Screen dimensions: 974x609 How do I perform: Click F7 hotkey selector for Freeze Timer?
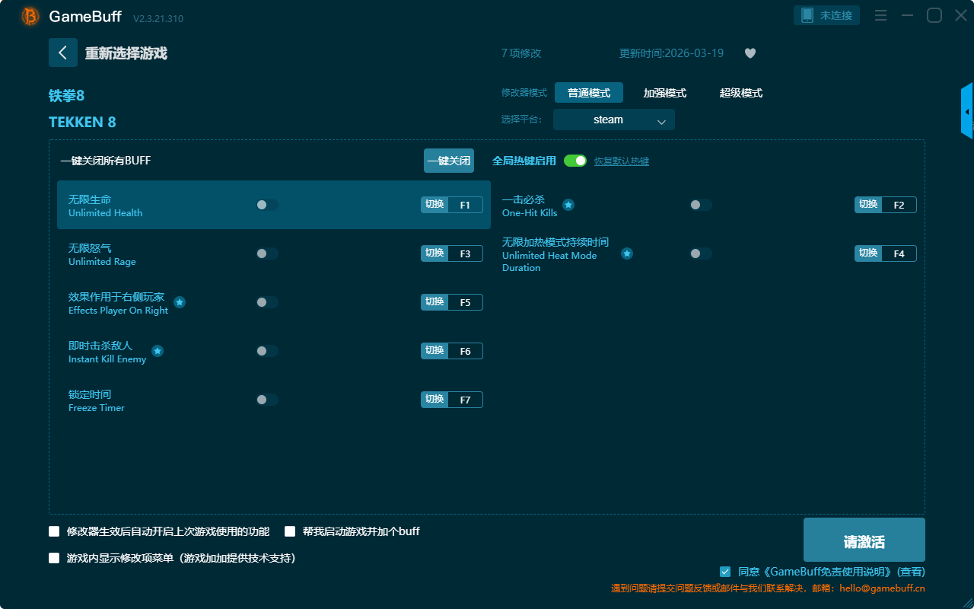[x=465, y=400]
